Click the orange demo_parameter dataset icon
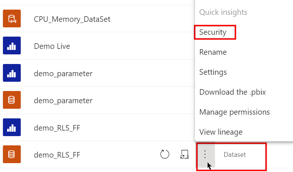The height and width of the screenshot is (172, 293). tap(12, 100)
